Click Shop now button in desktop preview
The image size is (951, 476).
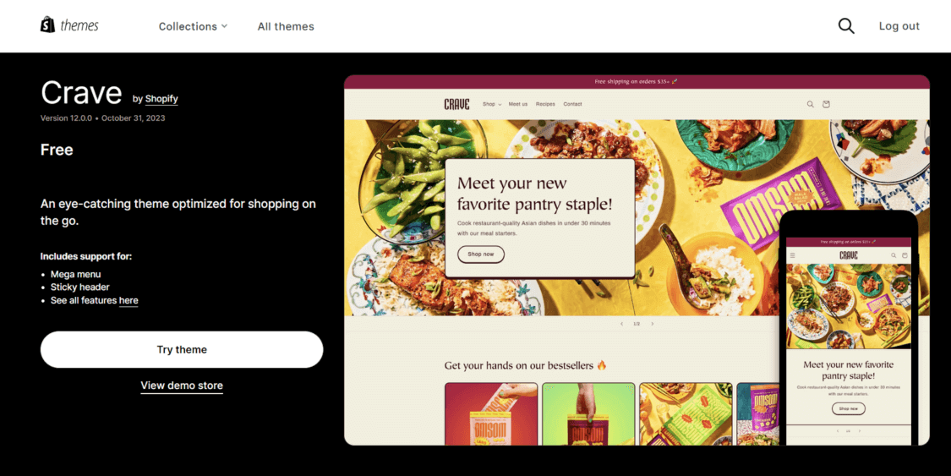coord(481,254)
